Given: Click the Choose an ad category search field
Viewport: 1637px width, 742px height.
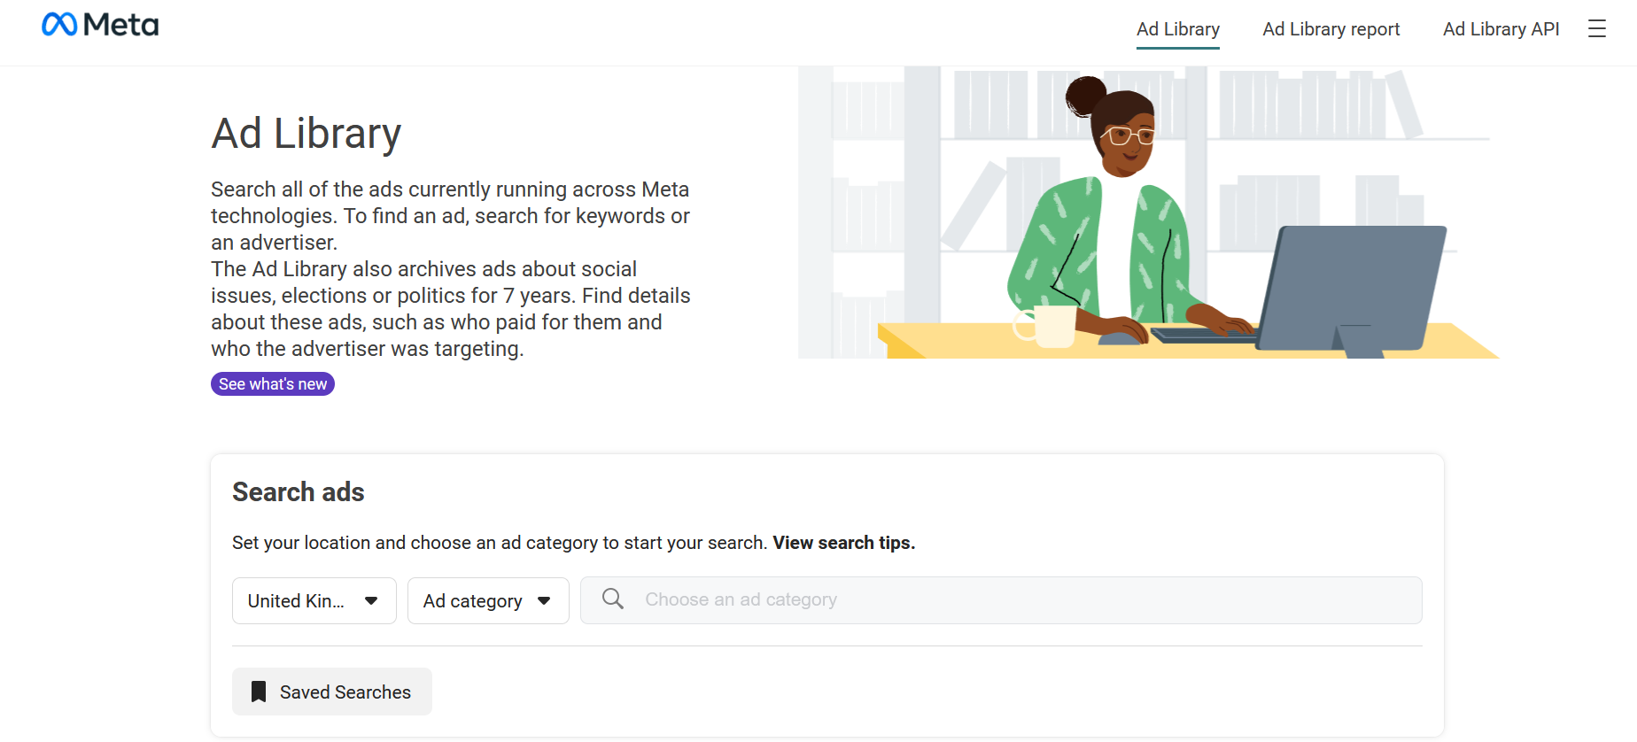Looking at the screenshot, I should tap(1001, 600).
